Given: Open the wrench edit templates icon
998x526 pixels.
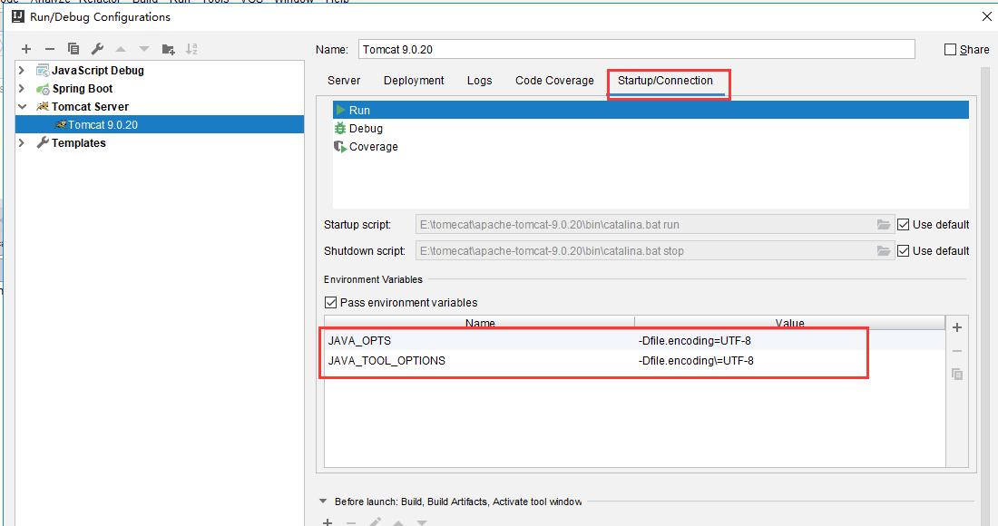Looking at the screenshot, I should click(97, 49).
